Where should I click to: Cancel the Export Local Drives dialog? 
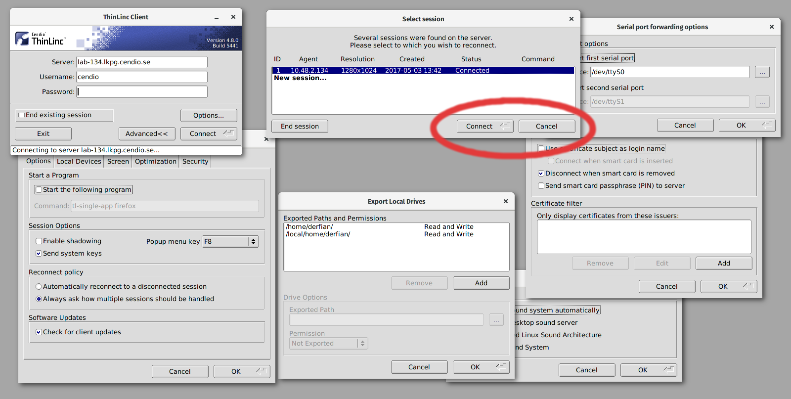pos(419,367)
